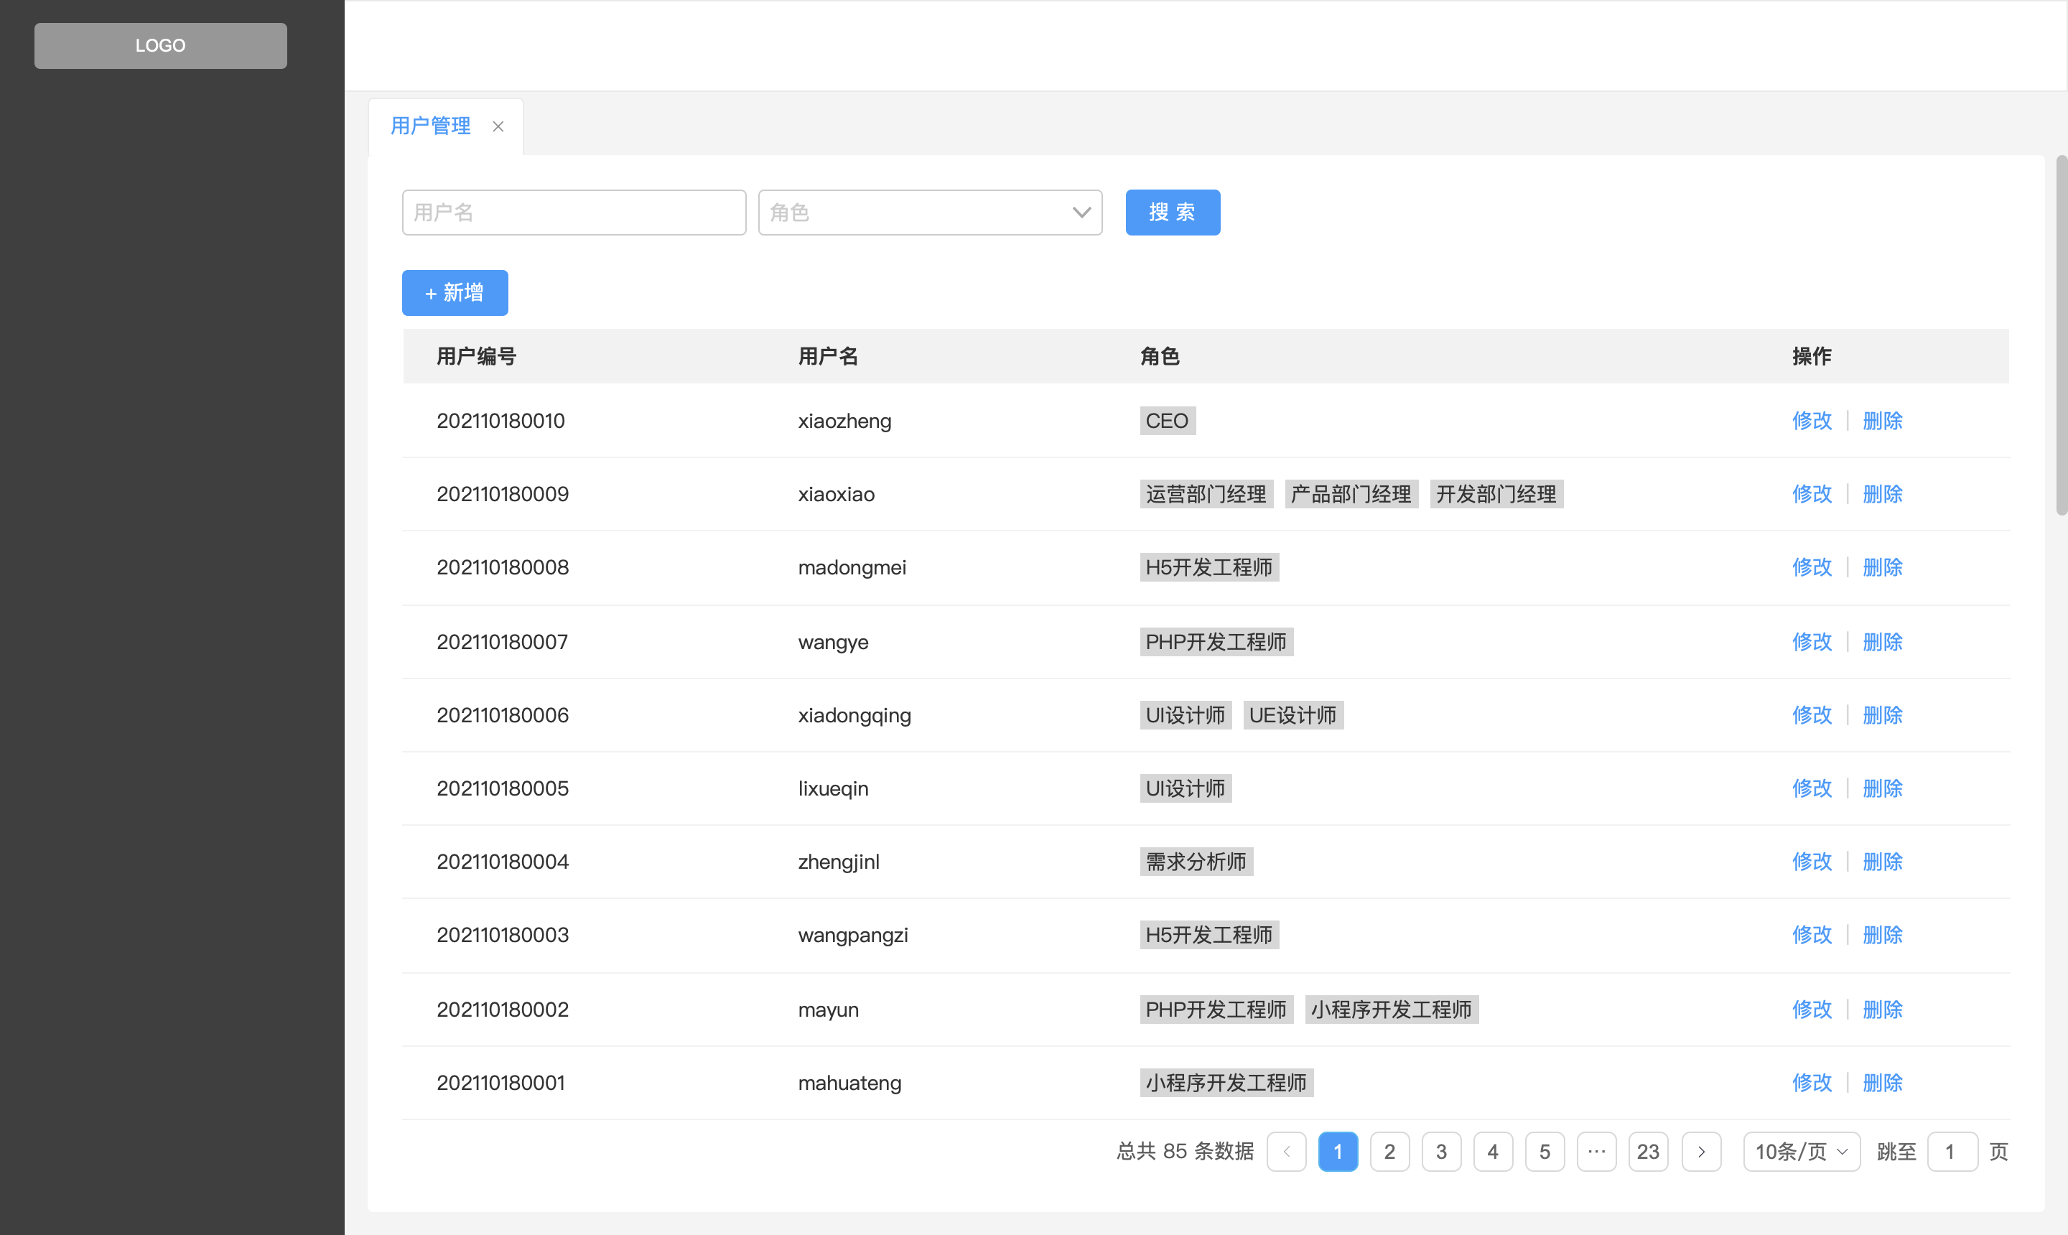Select current page 1 button
Viewport: 2068px width, 1235px height.
(1338, 1152)
